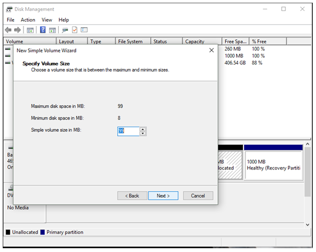Sort by the % Free column header
Screen dimensions: 316x252
point(268,41)
